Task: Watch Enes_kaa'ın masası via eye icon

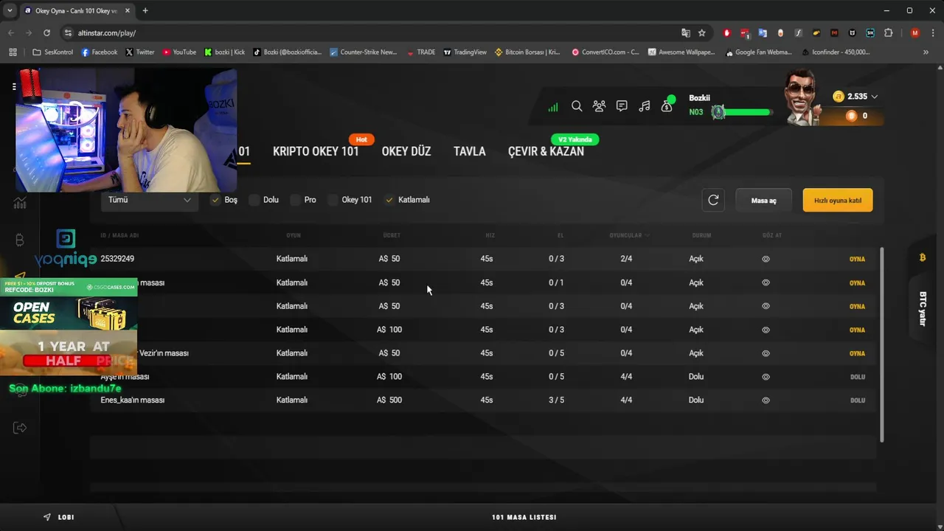Action: coord(766,400)
